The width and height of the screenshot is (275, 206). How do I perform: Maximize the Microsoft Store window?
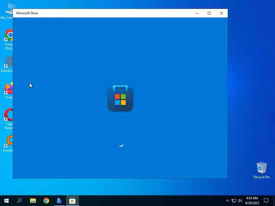point(209,13)
